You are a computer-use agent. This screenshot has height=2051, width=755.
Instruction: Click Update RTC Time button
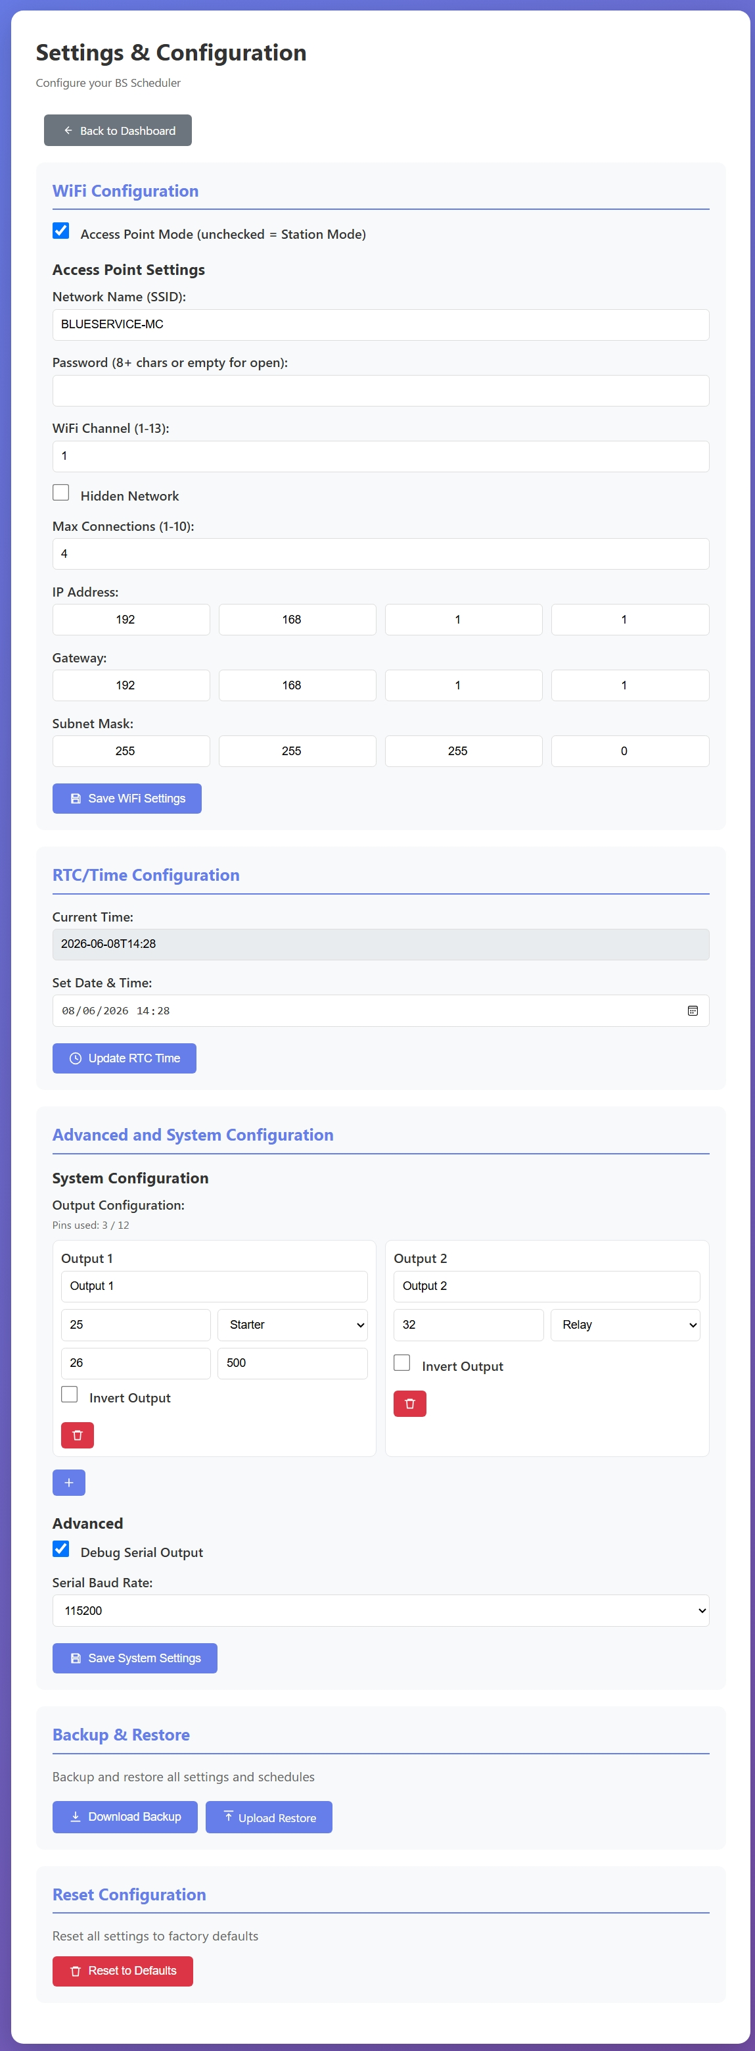[x=124, y=1058]
